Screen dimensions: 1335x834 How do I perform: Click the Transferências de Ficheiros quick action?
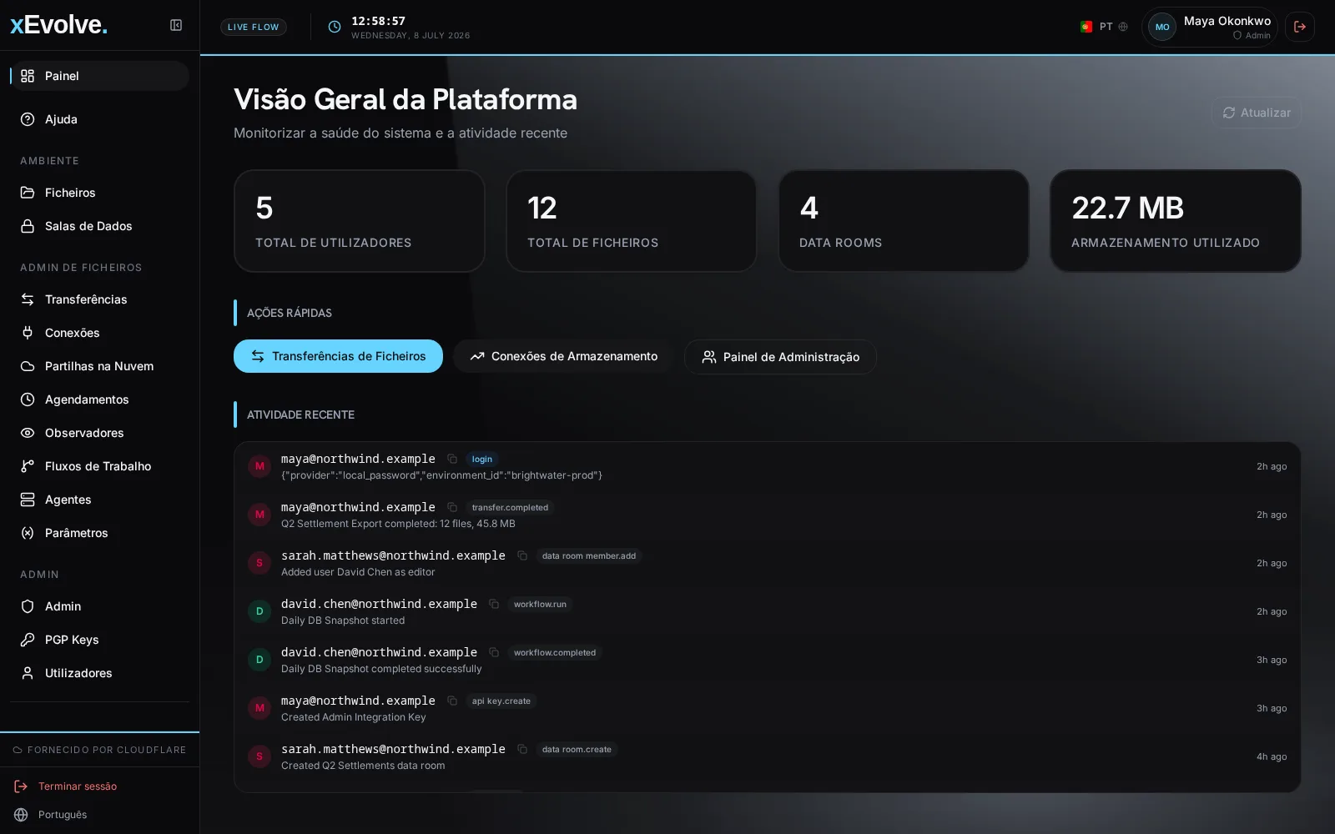(x=338, y=356)
